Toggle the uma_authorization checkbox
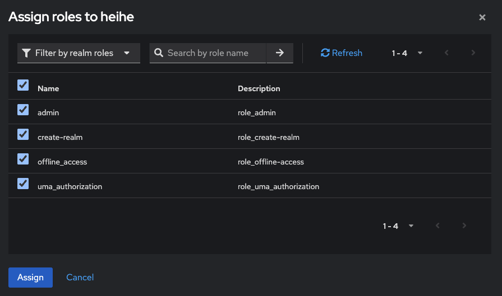The height and width of the screenshot is (296, 502). click(23, 184)
